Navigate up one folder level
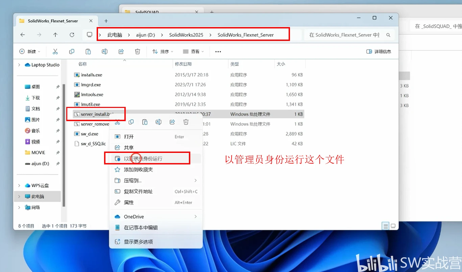 tap(55, 35)
